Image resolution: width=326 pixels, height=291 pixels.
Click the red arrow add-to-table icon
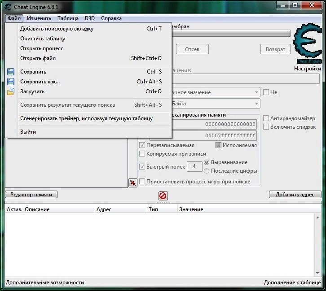(x=133, y=182)
